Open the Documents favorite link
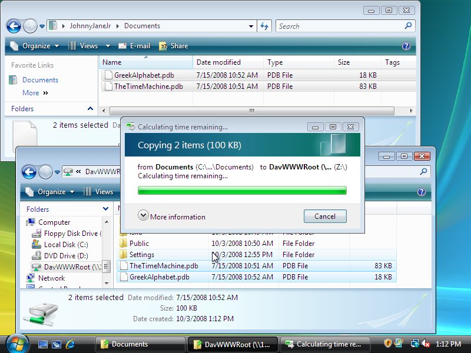The image size is (471, 353). [40, 80]
